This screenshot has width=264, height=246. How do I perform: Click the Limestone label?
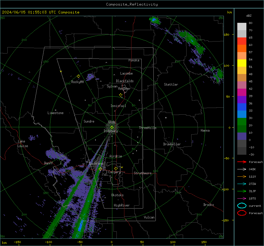55,113
